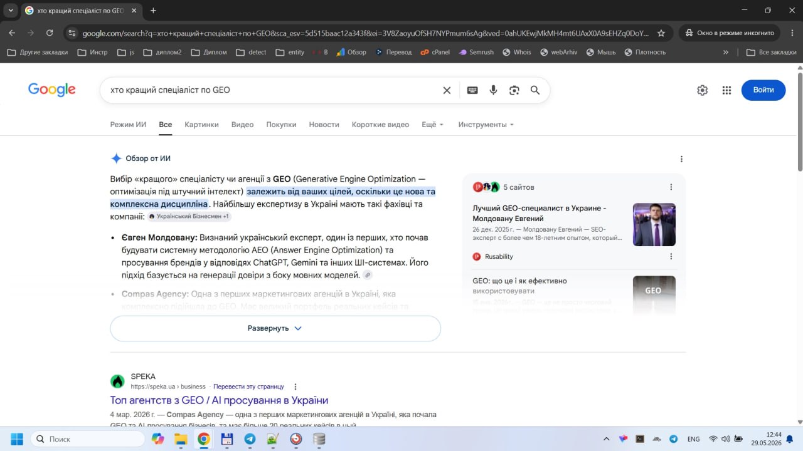Select the Короткие видео search tab
803x451 pixels.
click(380, 125)
